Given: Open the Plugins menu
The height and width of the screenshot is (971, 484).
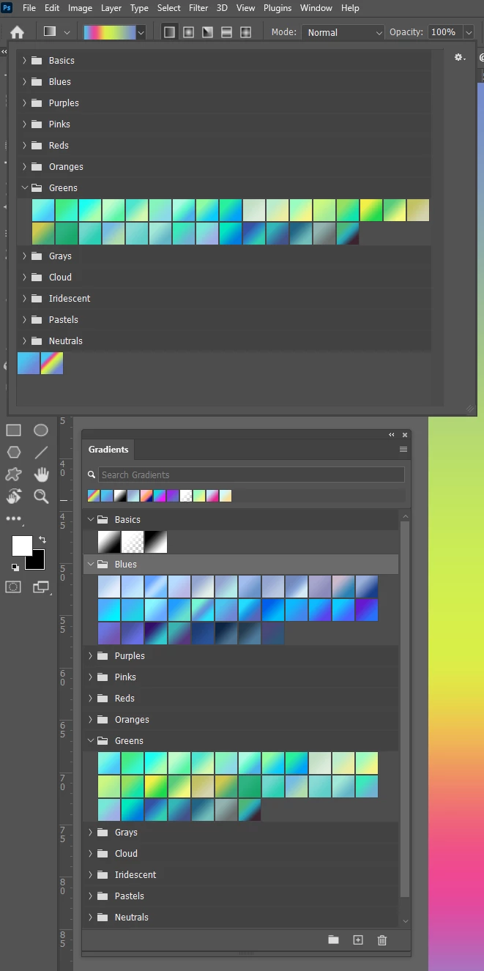Looking at the screenshot, I should click(x=278, y=8).
